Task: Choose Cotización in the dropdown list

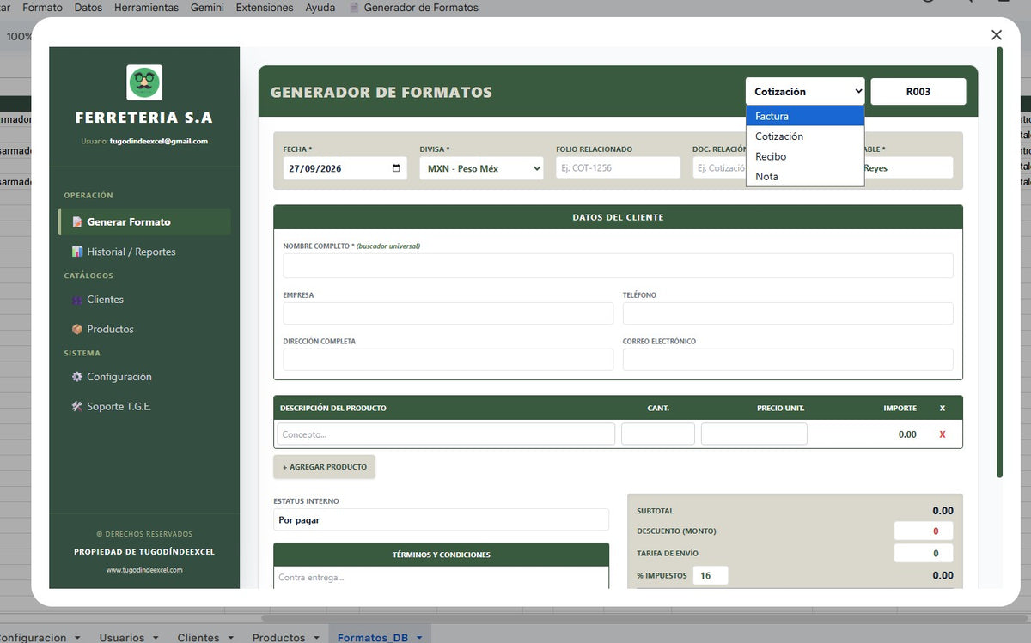Action: [x=805, y=136]
